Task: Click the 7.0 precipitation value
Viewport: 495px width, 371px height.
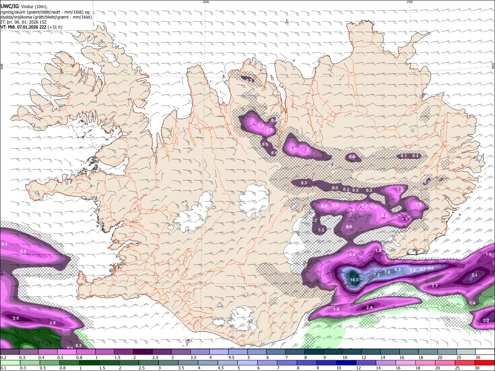Action: [387, 272]
